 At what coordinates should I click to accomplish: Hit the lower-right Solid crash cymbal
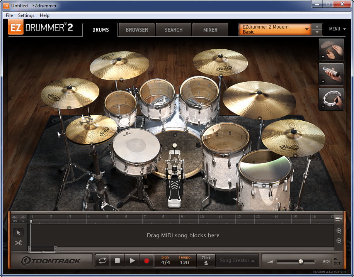coord(293,138)
